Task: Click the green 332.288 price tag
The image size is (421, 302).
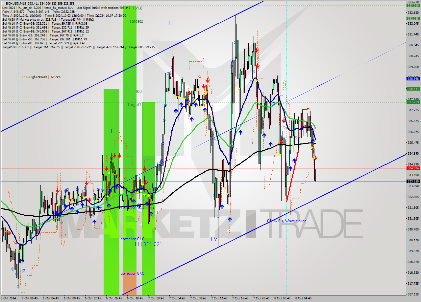Action: [413, 19]
